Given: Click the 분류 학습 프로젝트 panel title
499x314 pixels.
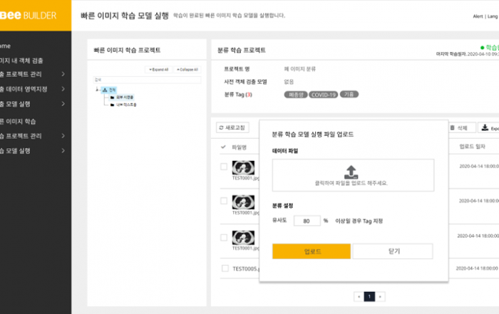Looking at the screenshot, I should [241, 50].
